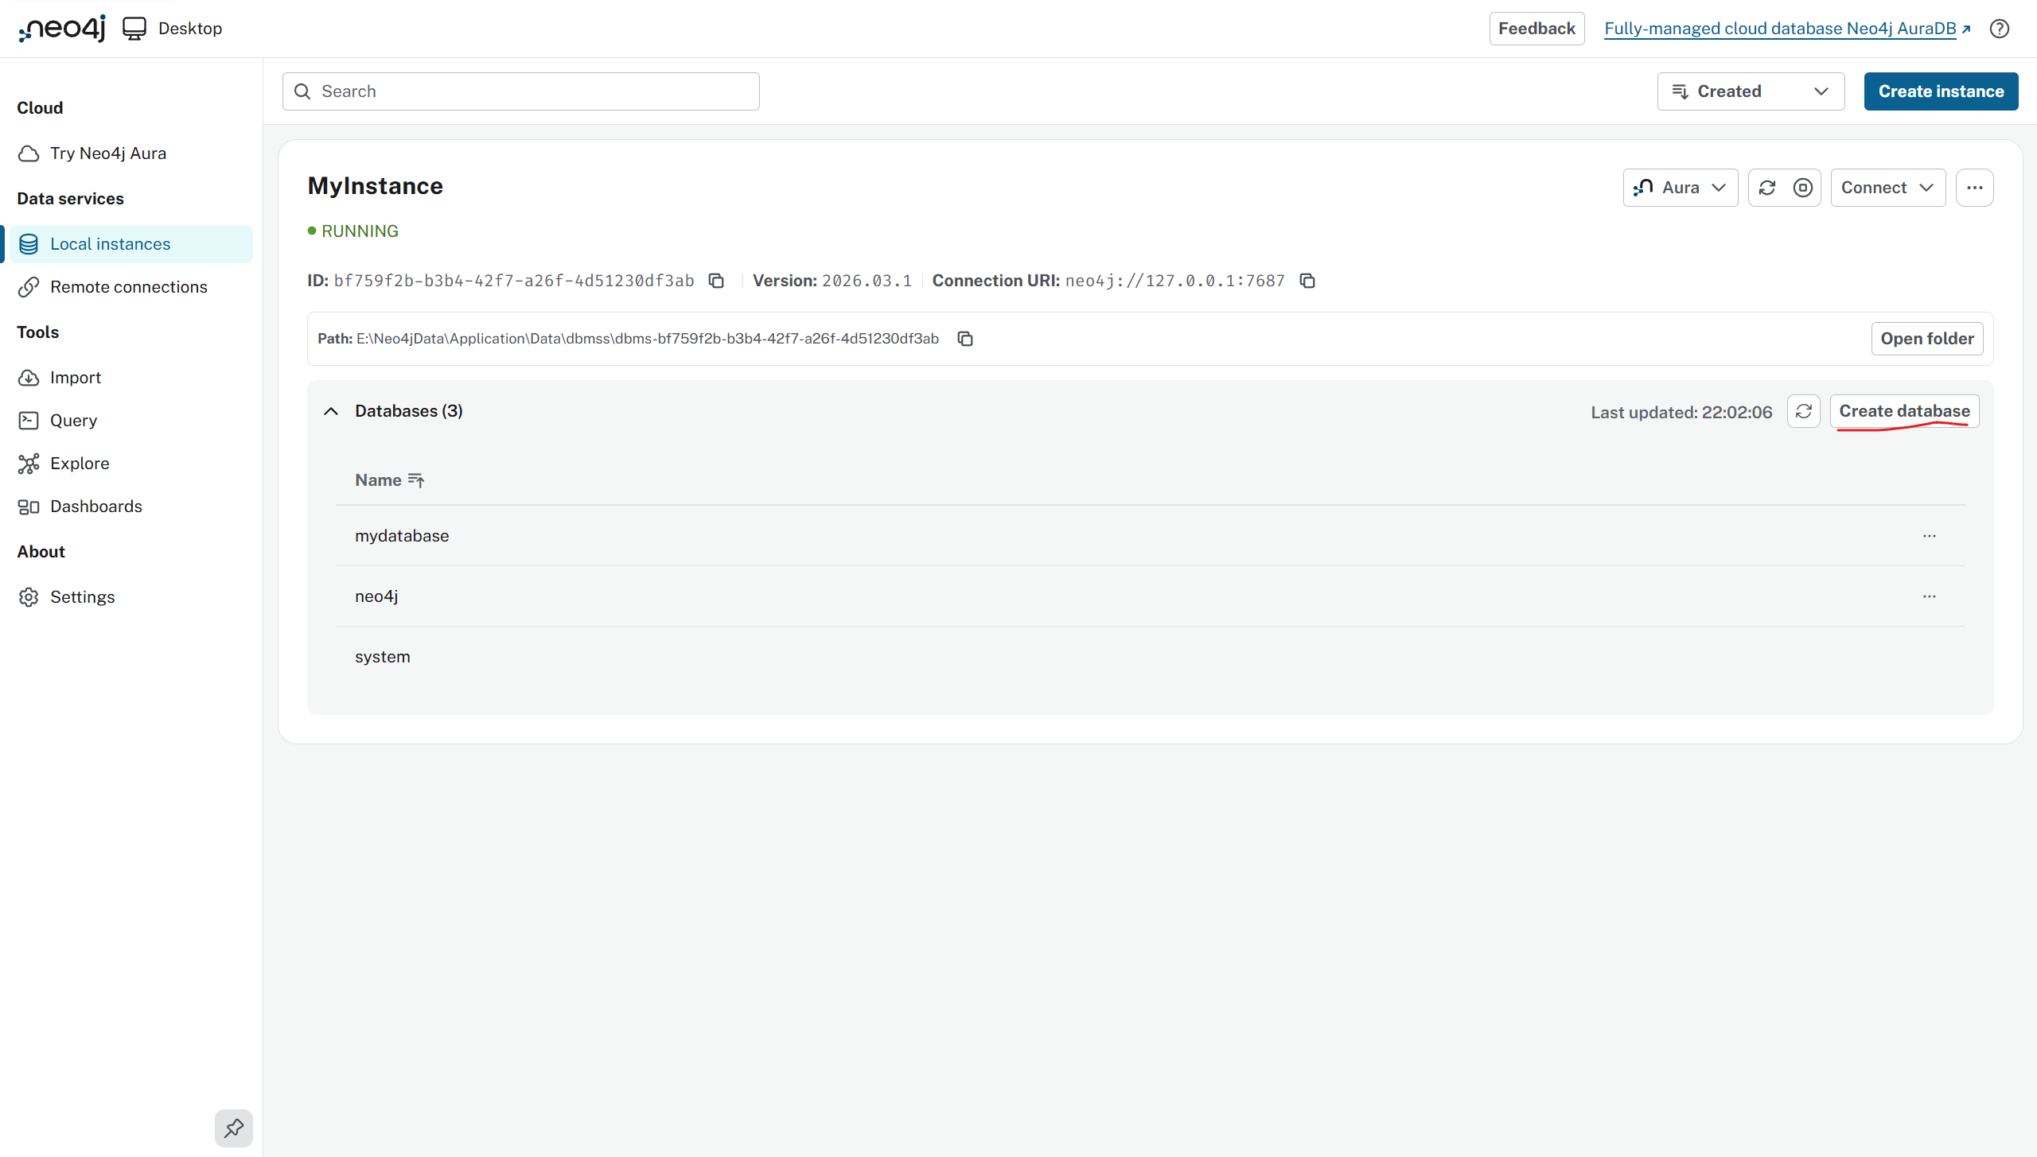The image size is (2037, 1157).
Task: Open the Connect dropdown
Action: (x=1888, y=188)
